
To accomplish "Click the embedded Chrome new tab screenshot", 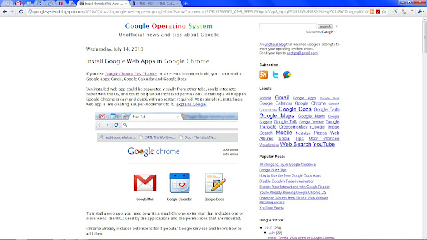I will click(166, 157).
